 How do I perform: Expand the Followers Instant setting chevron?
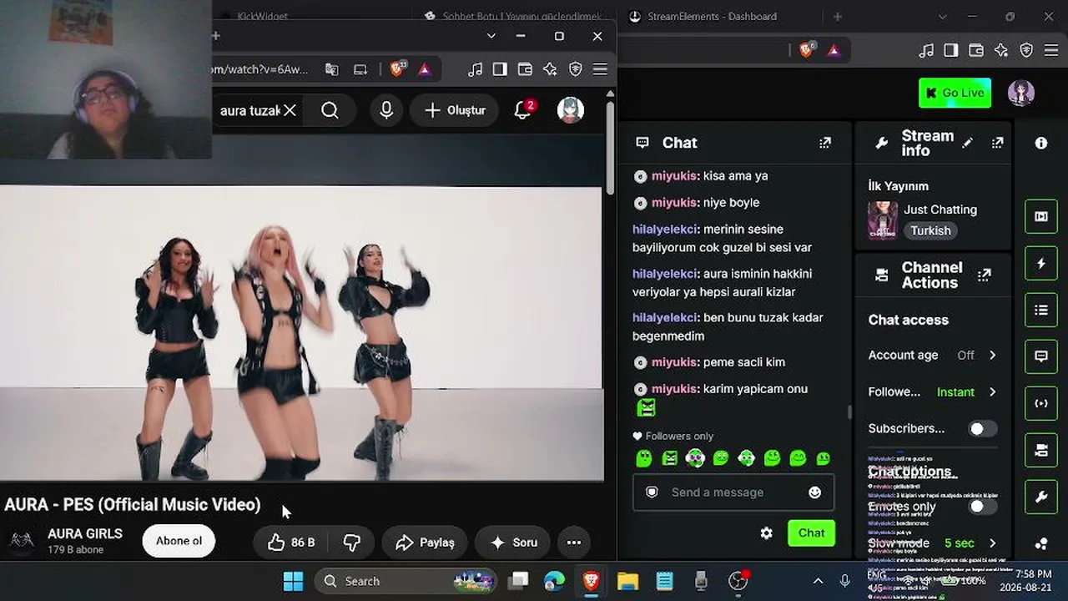click(992, 391)
